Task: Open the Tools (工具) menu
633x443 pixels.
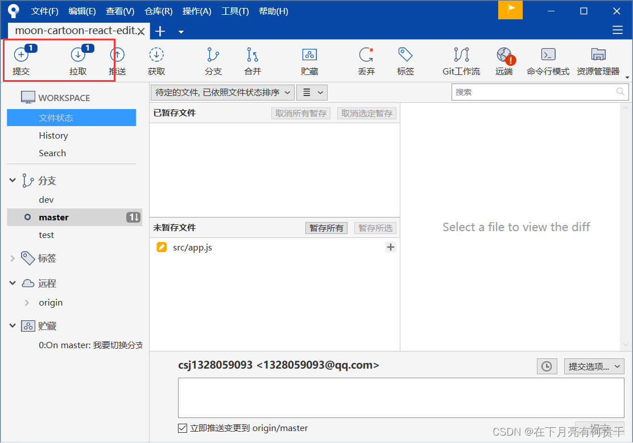Action: coord(235,11)
